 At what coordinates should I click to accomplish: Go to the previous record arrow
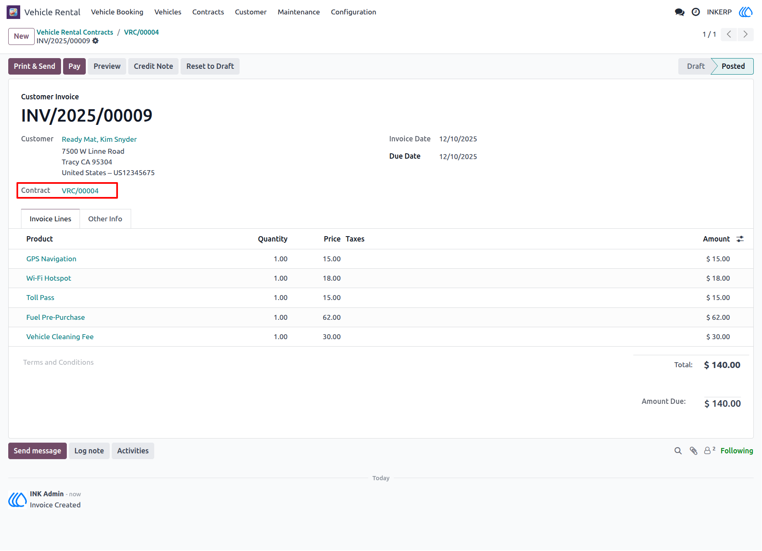pos(729,34)
